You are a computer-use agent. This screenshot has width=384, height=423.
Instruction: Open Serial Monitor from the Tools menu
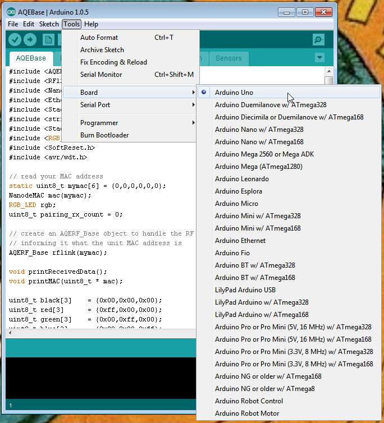(x=131, y=75)
